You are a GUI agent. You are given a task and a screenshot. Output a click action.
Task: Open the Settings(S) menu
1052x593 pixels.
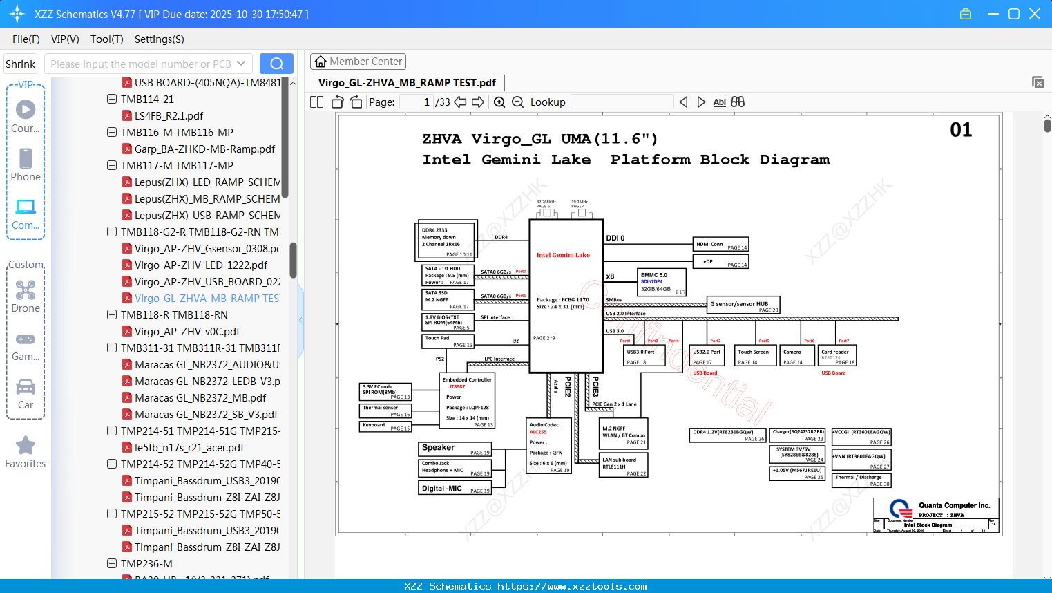(x=159, y=39)
